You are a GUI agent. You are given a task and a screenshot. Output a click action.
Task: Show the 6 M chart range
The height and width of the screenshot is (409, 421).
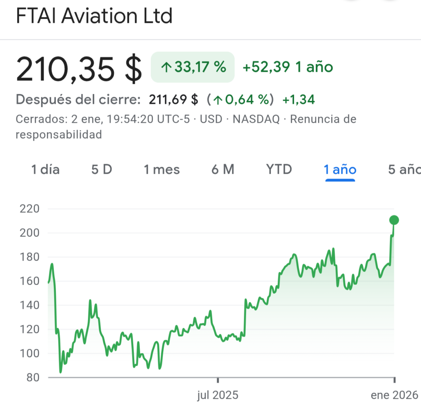(223, 170)
